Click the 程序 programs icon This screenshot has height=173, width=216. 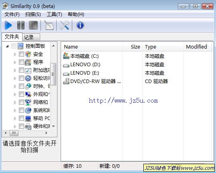pos(28,62)
